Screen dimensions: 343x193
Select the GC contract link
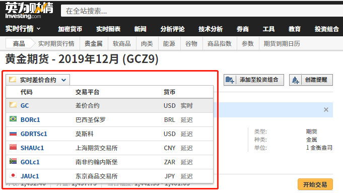click(25, 106)
